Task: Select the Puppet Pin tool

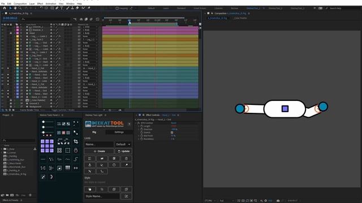Action: click(x=89, y=8)
